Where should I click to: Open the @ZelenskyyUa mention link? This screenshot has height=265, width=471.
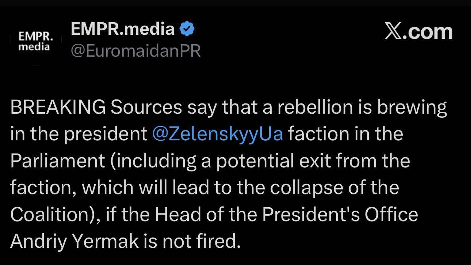point(217,134)
